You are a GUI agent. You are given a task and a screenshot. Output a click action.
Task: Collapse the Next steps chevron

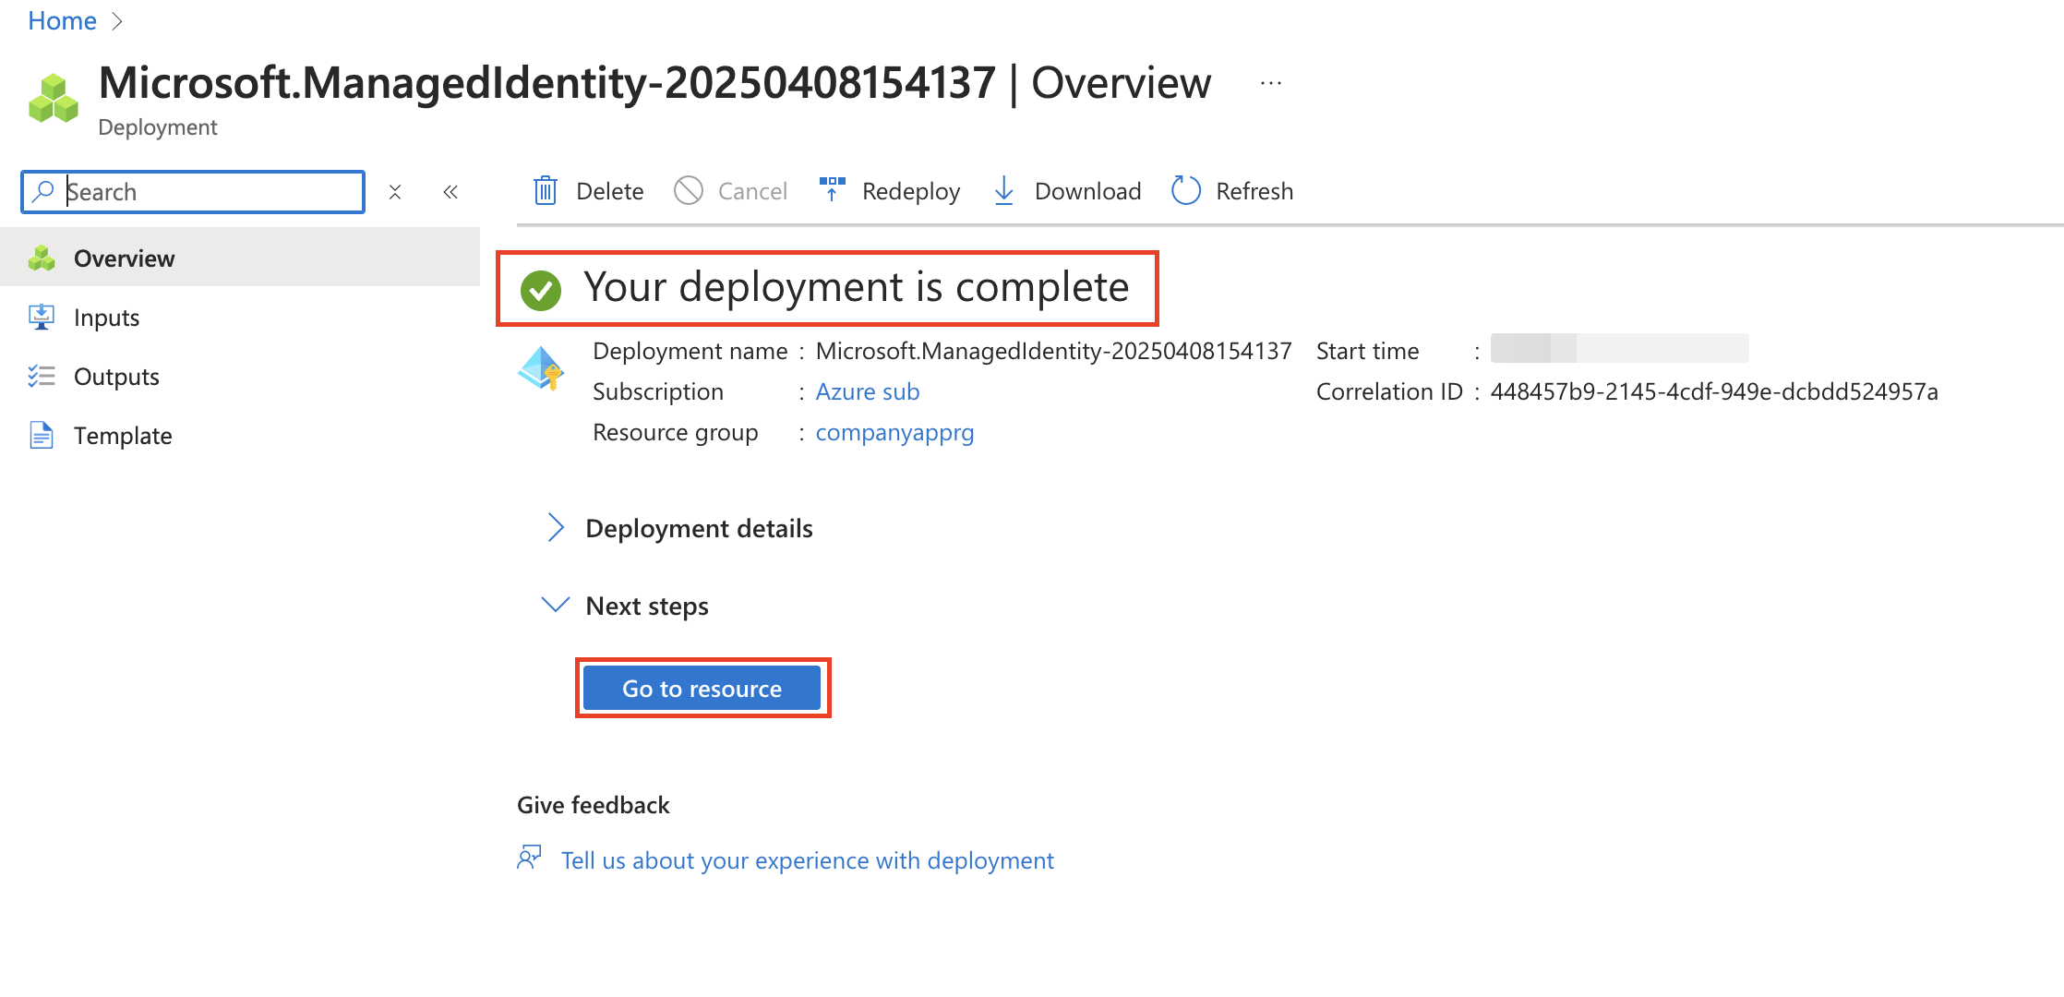pyautogui.click(x=555, y=605)
